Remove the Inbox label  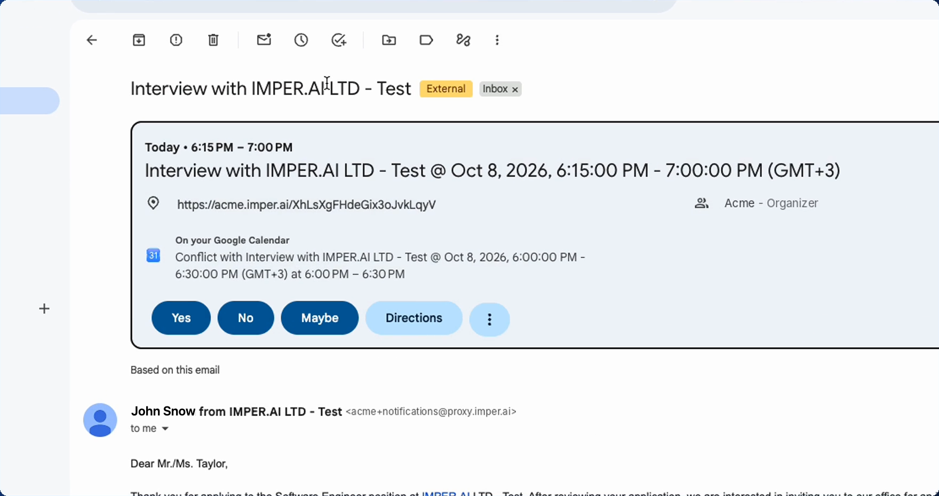[x=515, y=90]
